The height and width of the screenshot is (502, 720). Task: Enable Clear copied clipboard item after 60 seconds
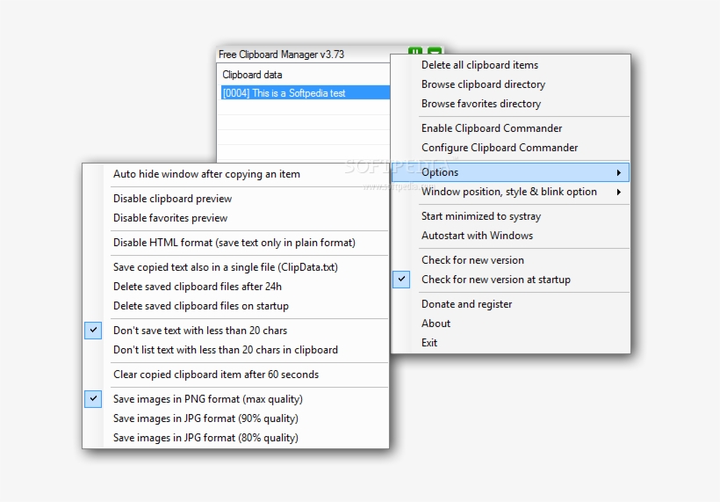tap(235, 375)
